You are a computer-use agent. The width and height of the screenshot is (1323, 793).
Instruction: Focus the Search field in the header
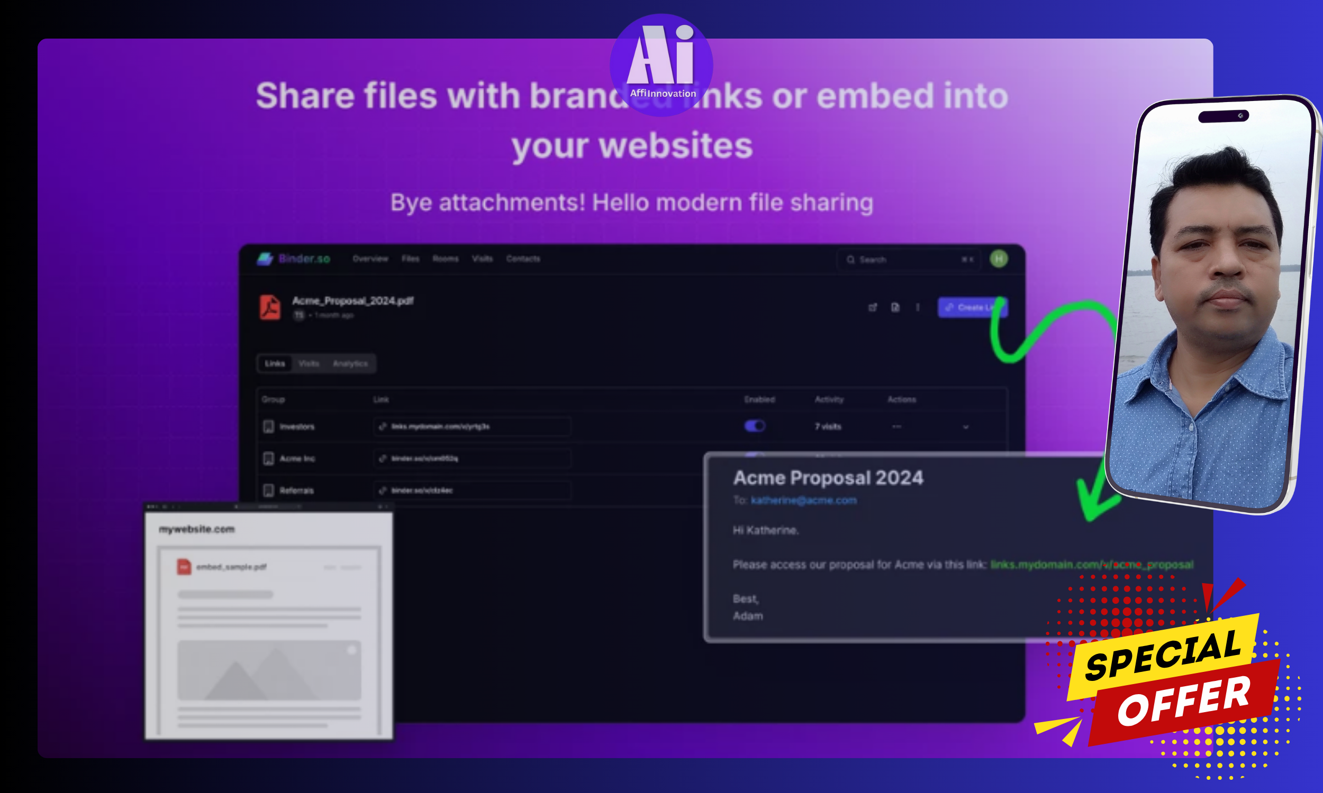pos(909,260)
